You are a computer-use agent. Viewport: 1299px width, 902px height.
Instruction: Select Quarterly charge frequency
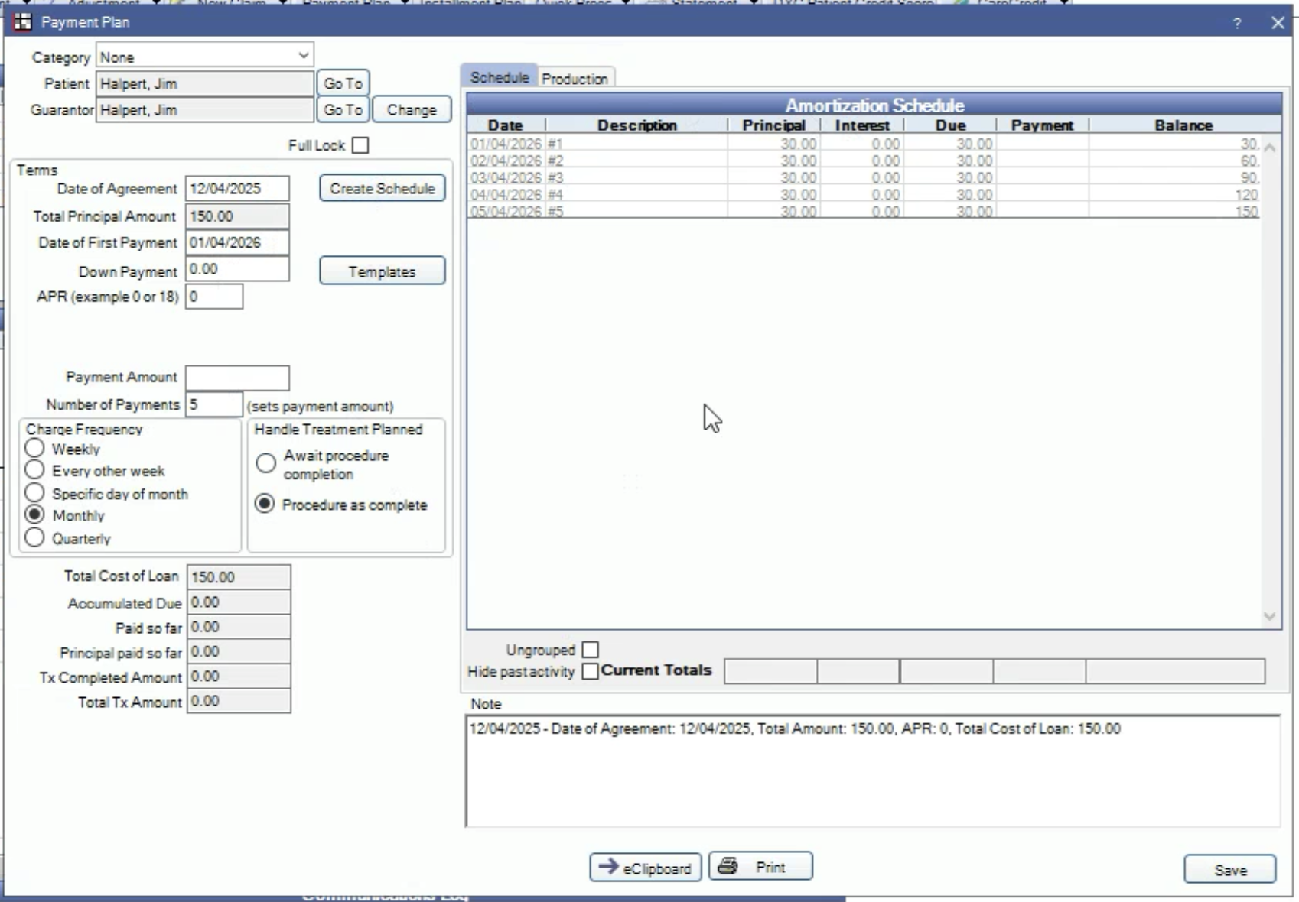click(x=34, y=537)
